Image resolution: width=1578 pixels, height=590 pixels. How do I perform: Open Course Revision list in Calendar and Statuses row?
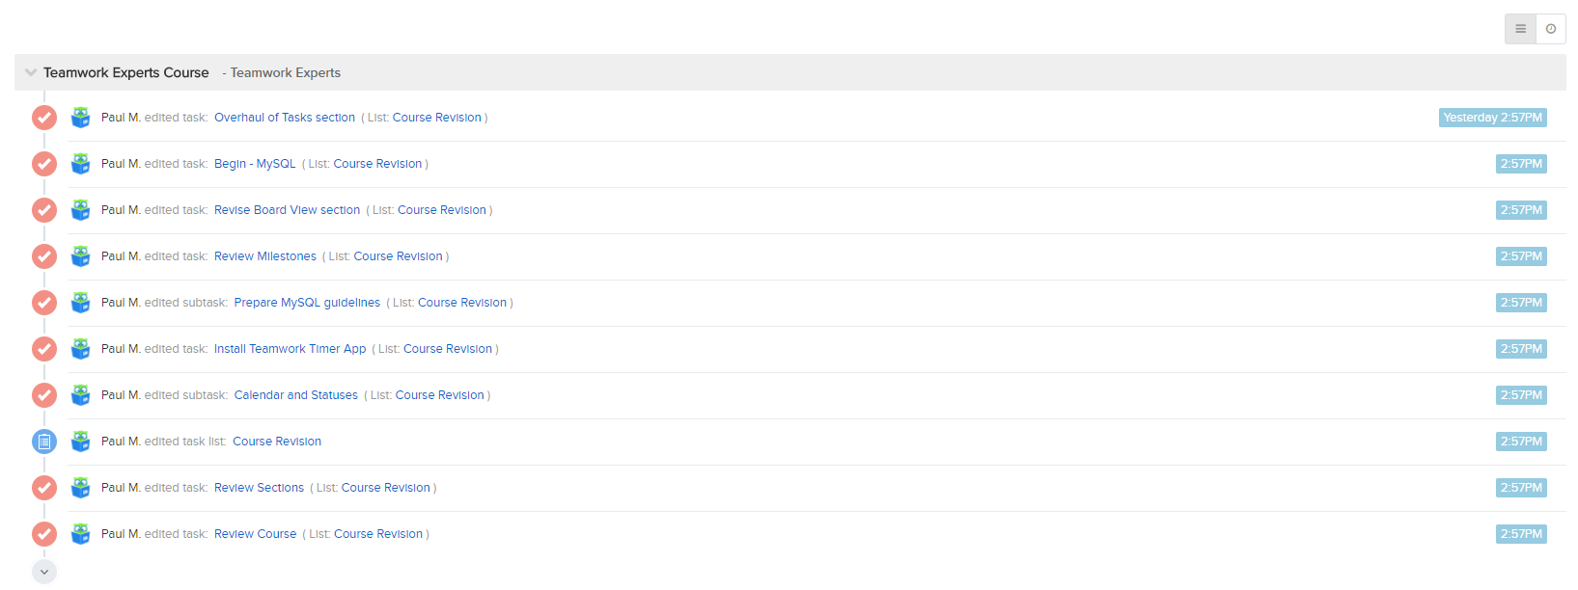coord(440,395)
